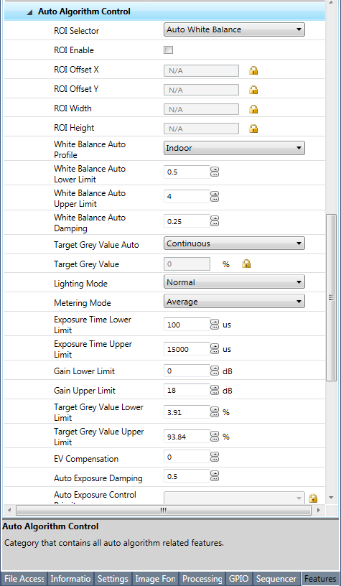The width and height of the screenshot is (341, 586).
Task: Click the spinner icon for EV Compensation
Action: [x=215, y=457]
